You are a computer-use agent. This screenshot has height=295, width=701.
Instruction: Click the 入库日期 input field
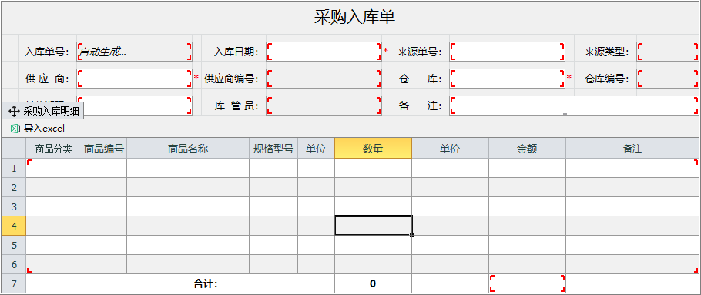coord(324,52)
